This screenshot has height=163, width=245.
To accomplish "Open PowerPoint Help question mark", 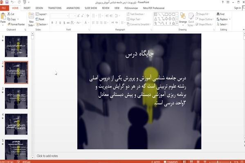I will tap(223, 2).
